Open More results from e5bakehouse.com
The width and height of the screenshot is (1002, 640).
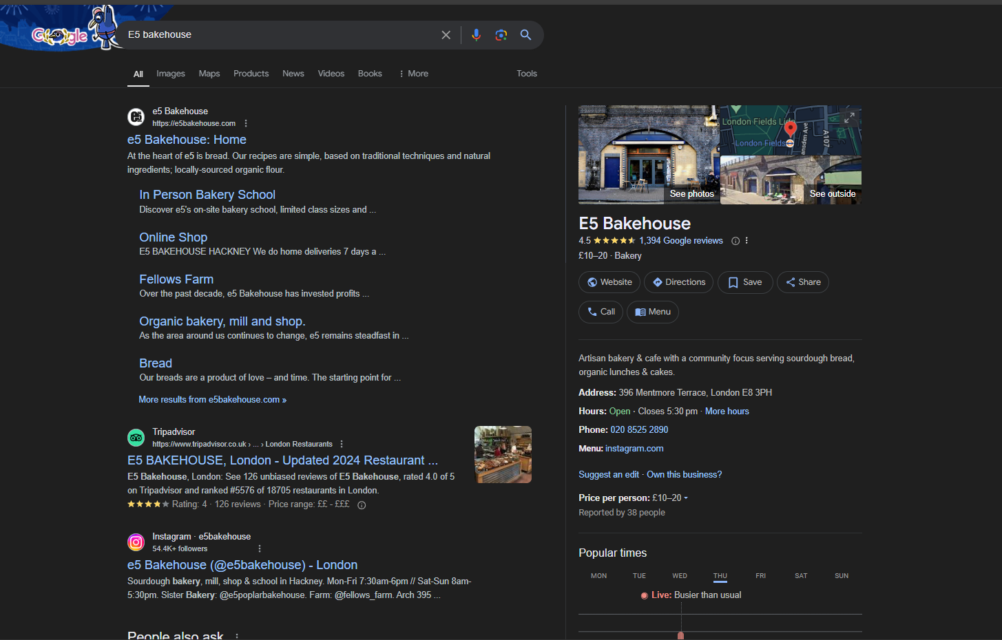pos(213,400)
